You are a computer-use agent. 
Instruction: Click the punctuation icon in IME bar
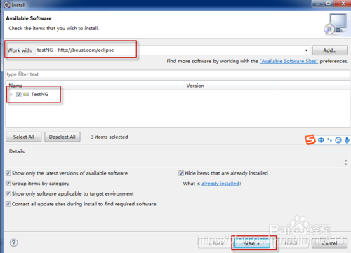[x=329, y=140]
